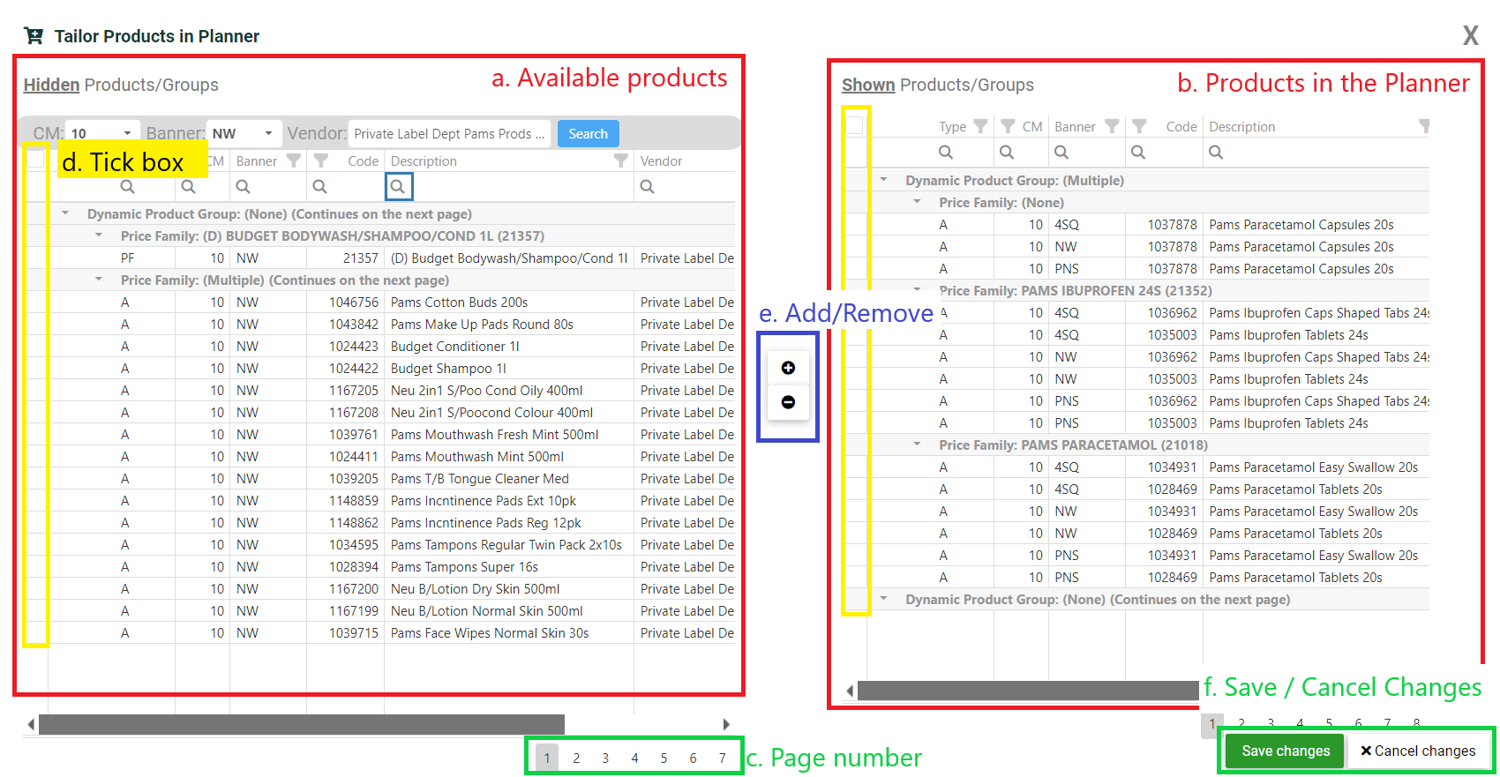Tick the select-all checkbox in Hidden products
The image size is (1500, 777).
click(x=35, y=160)
